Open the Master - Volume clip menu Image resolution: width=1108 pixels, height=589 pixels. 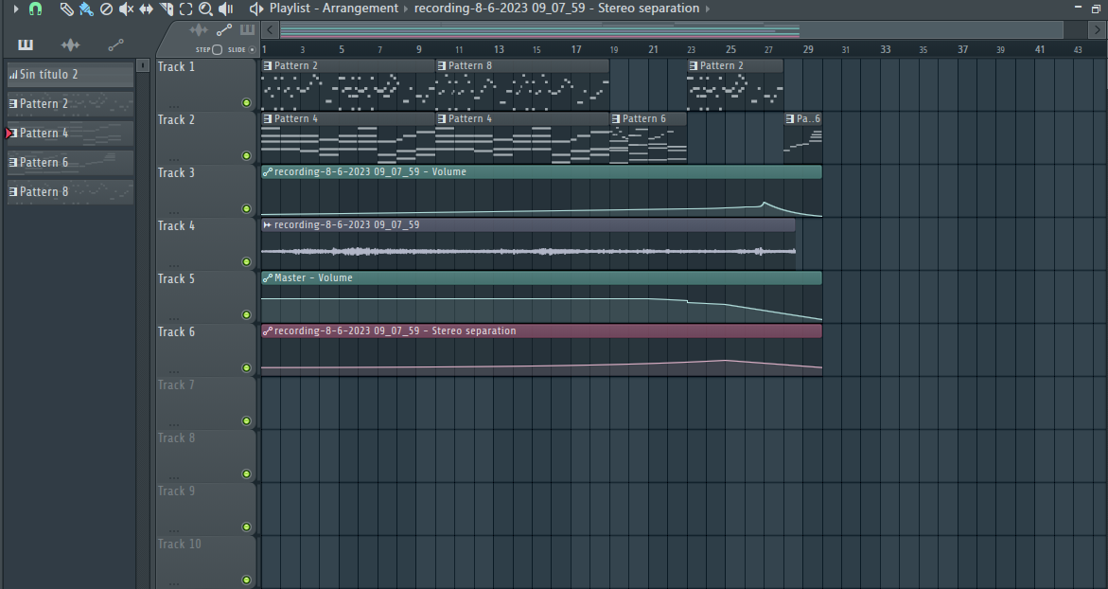click(x=267, y=277)
